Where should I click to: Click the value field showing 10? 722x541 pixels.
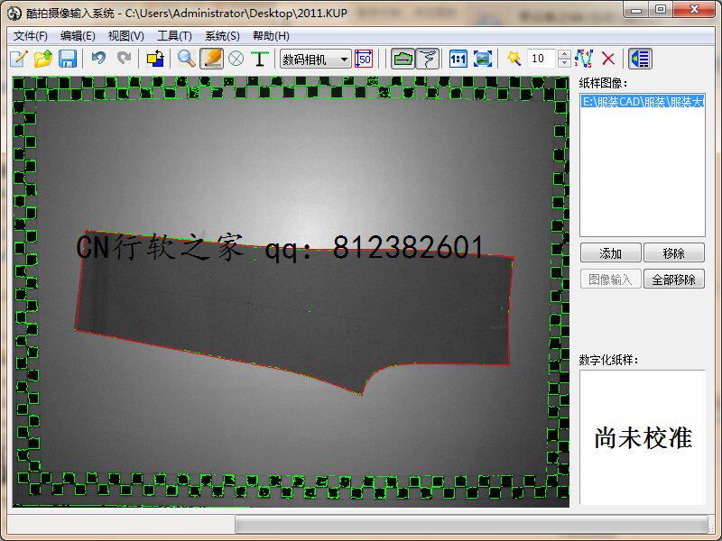click(541, 59)
